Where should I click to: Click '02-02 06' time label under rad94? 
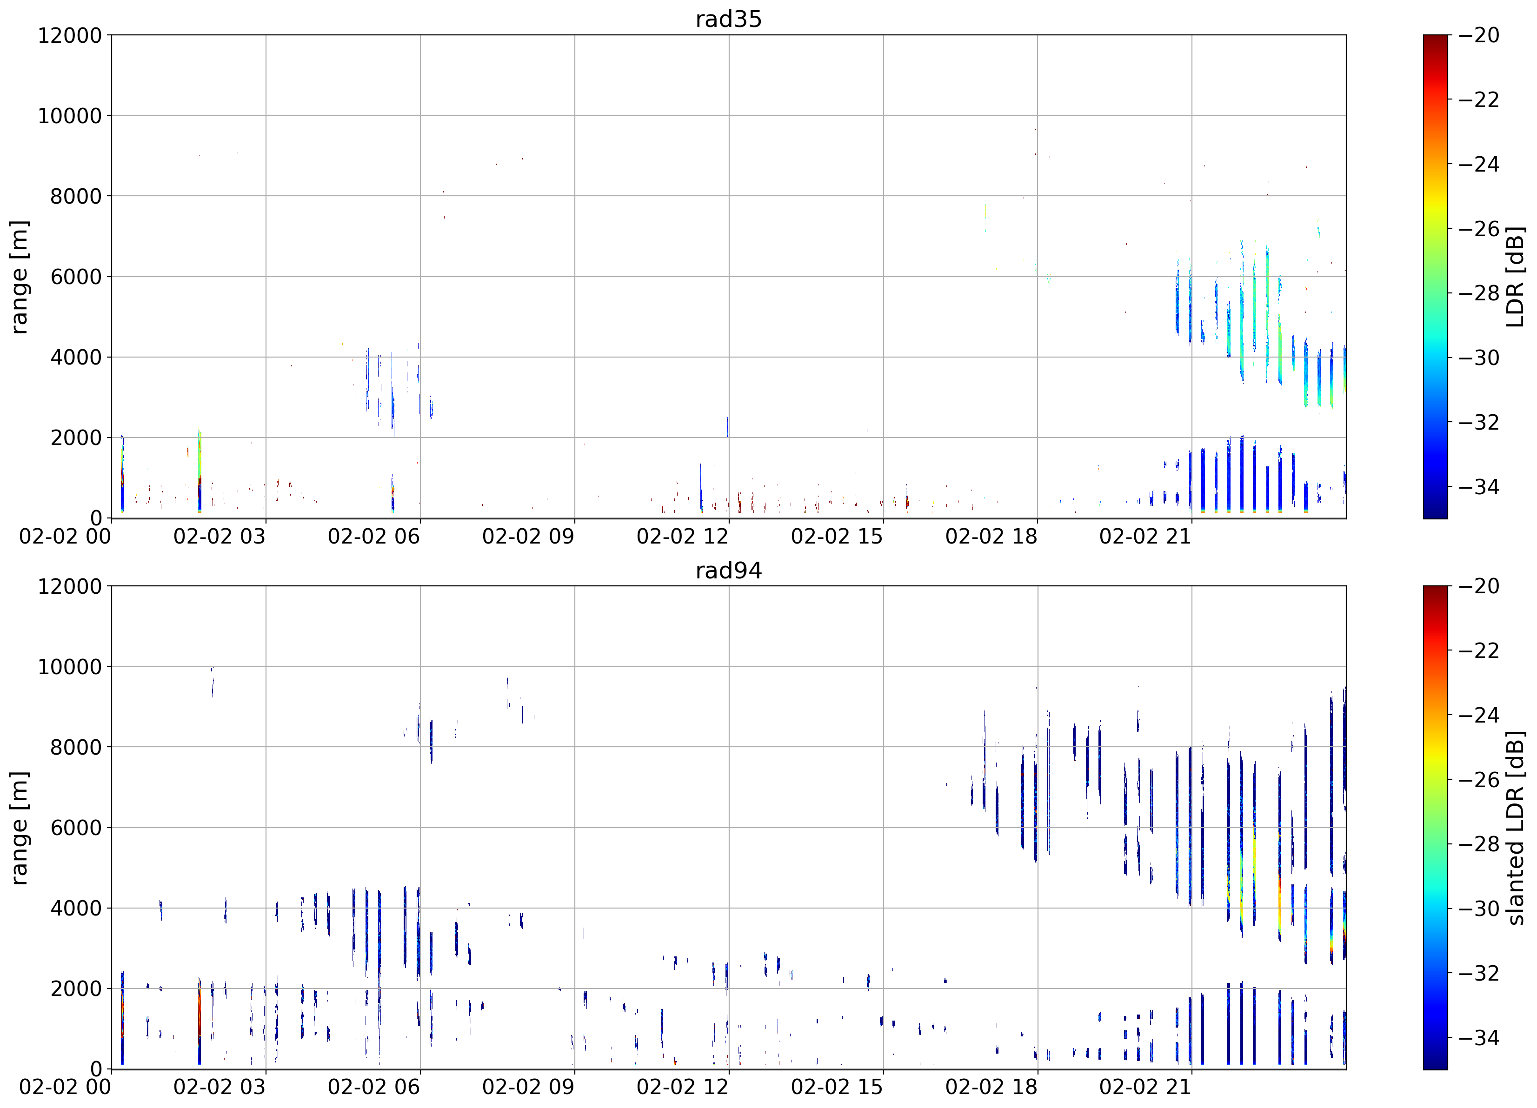[x=374, y=1088]
